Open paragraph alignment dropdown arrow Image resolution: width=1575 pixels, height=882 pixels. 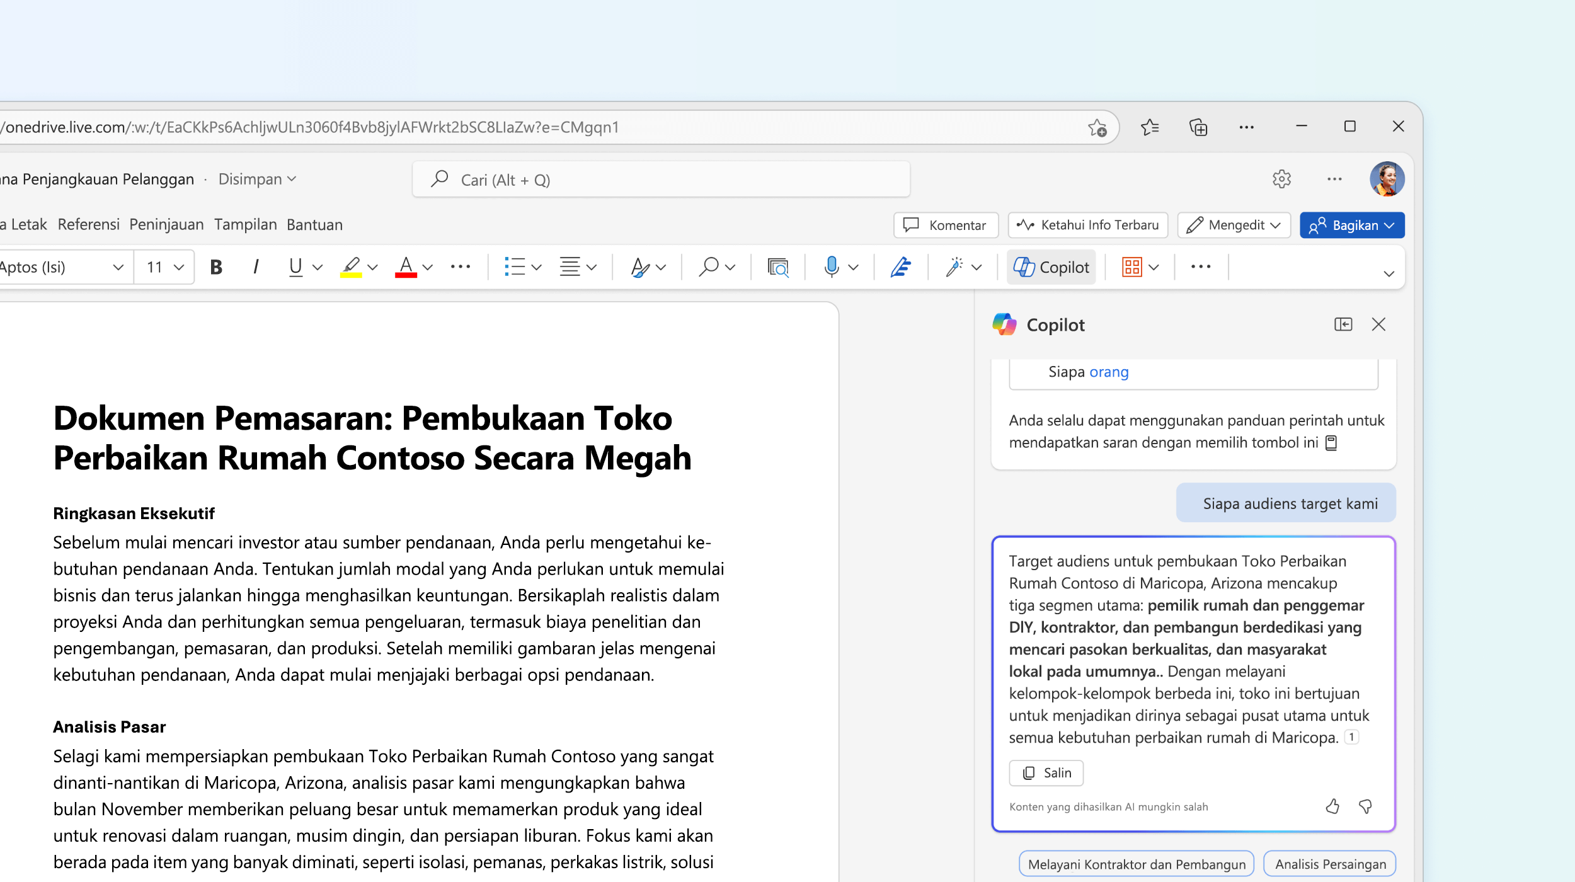click(592, 268)
